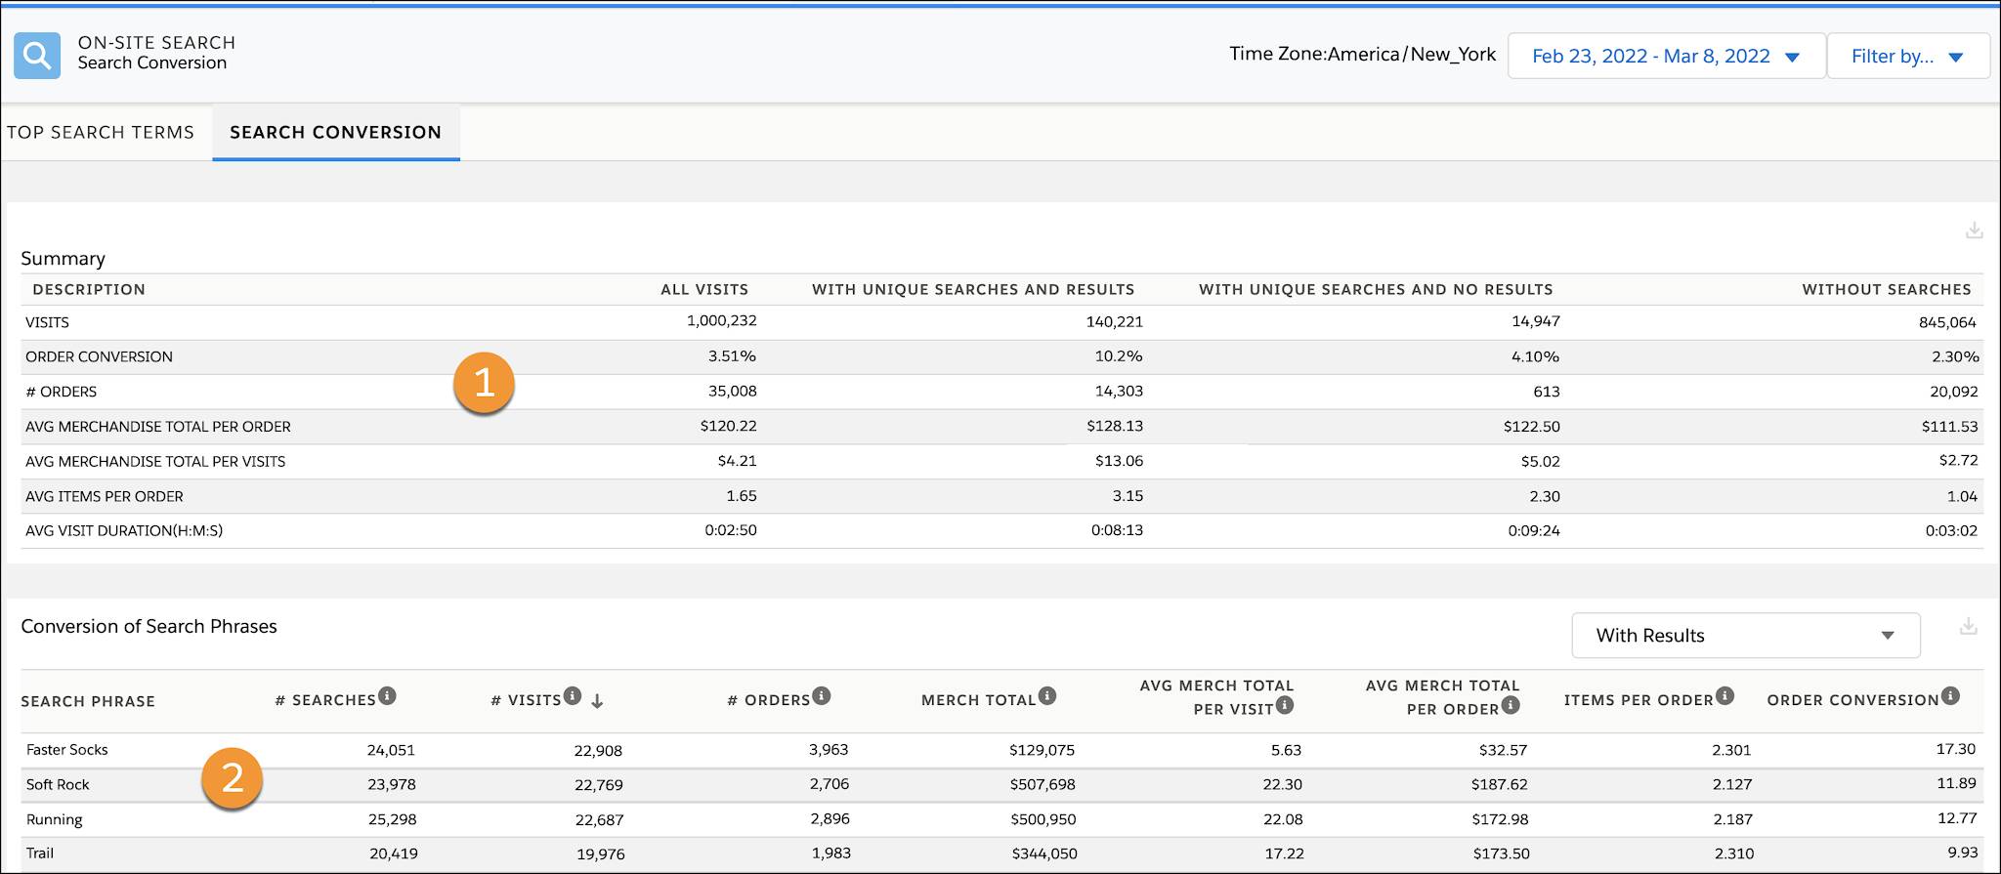Show info for # Orders column
This screenshot has height=874, width=2001.
click(x=822, y=695)
